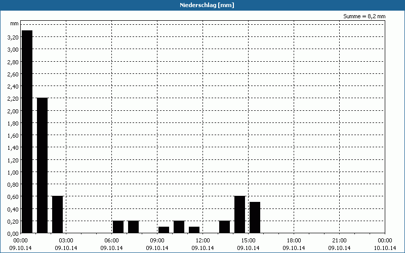
Task: Click the 1,60 y-axis label
Action: (13, 136)
